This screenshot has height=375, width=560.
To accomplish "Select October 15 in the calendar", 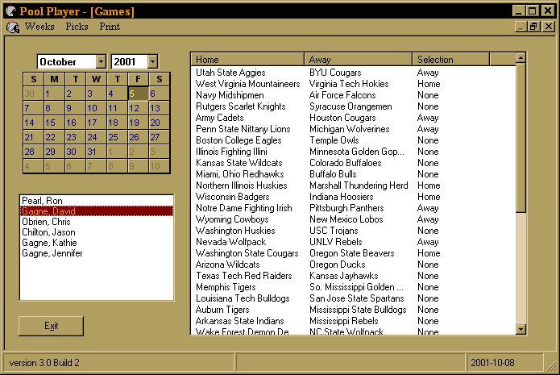I will tap(54, 123).
